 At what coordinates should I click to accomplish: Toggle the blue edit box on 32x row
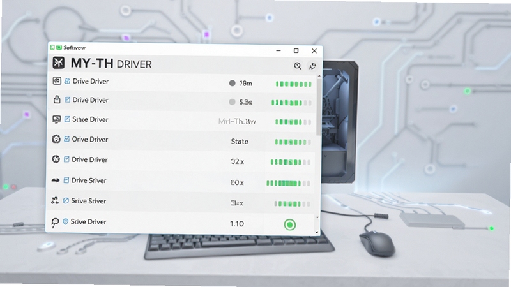(x=66, y=159)
